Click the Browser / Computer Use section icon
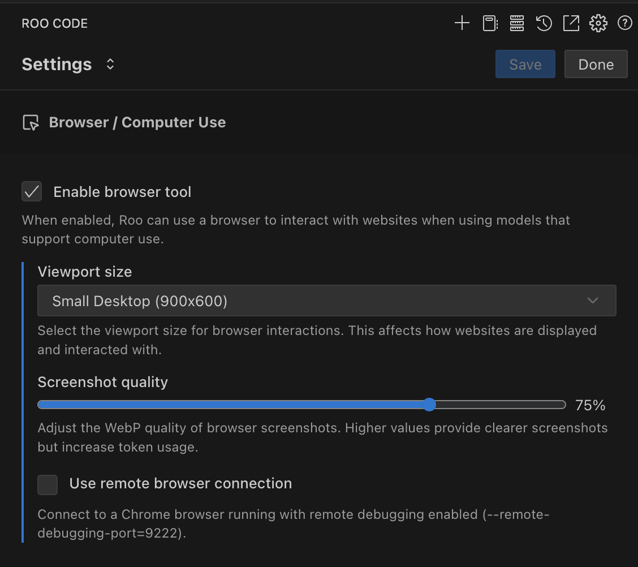638x567 pixels. (32, 122)
